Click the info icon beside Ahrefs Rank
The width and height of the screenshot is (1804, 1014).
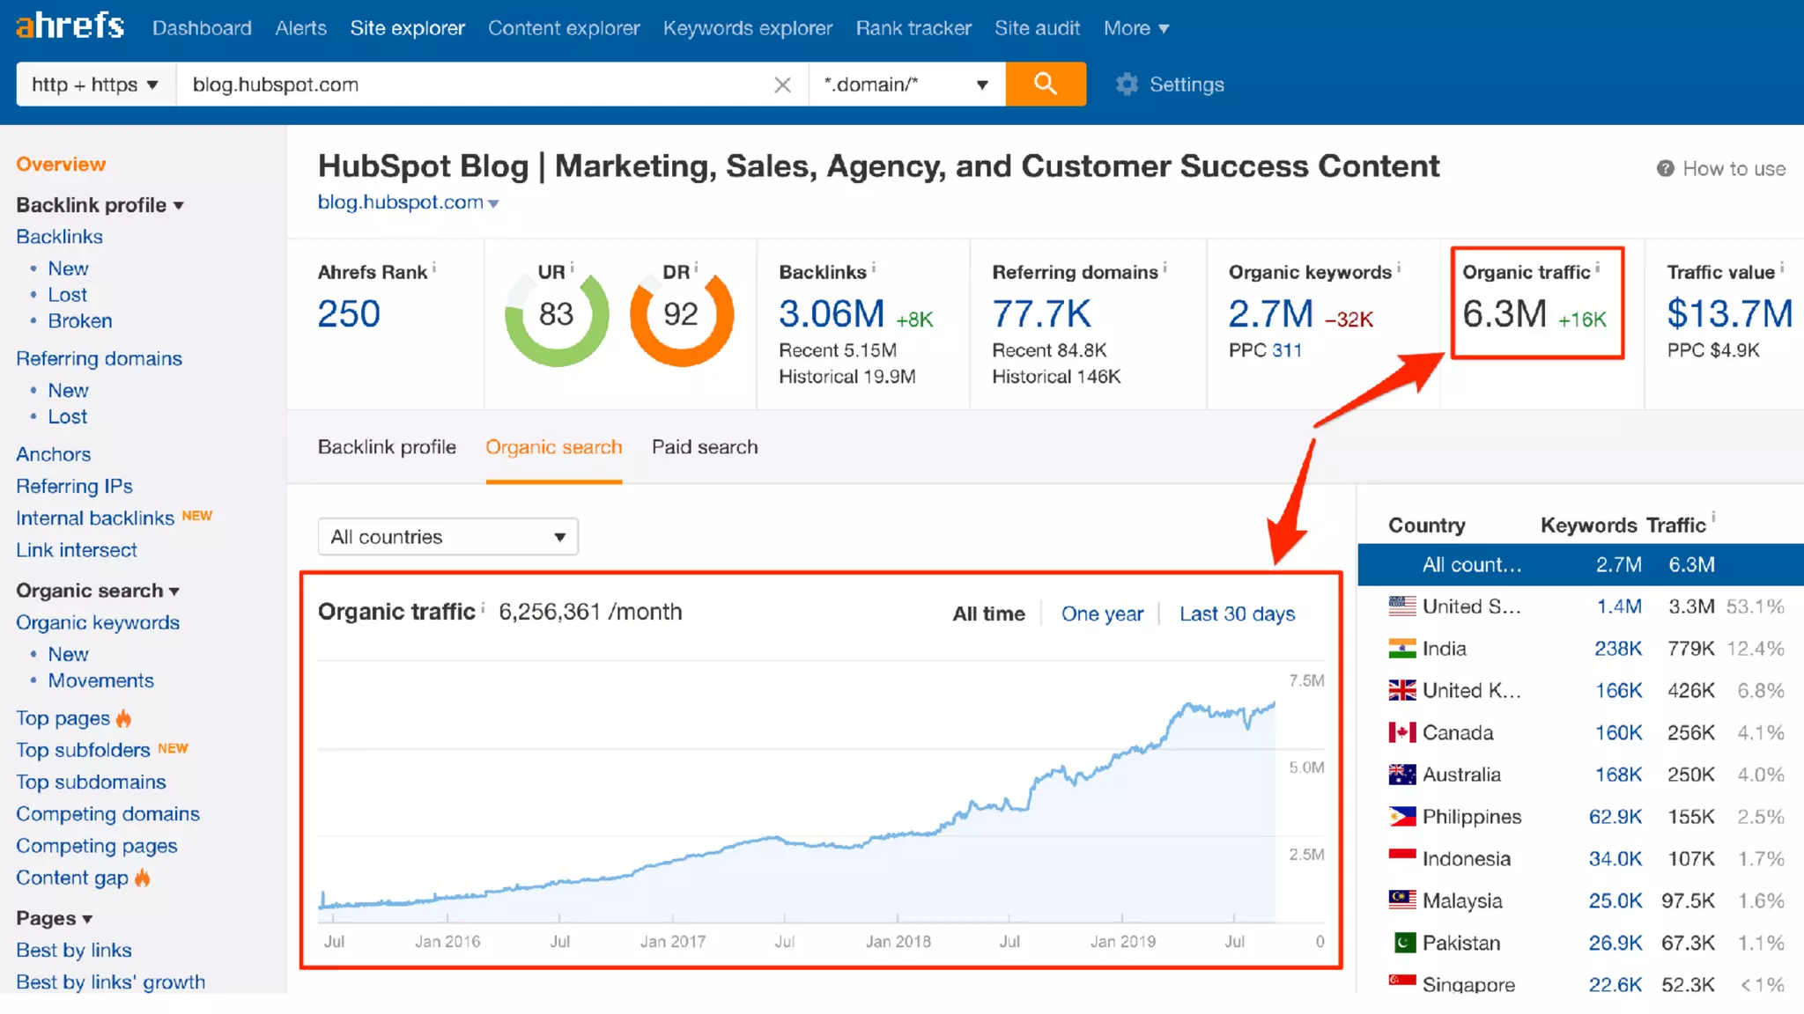pos(434,267)
